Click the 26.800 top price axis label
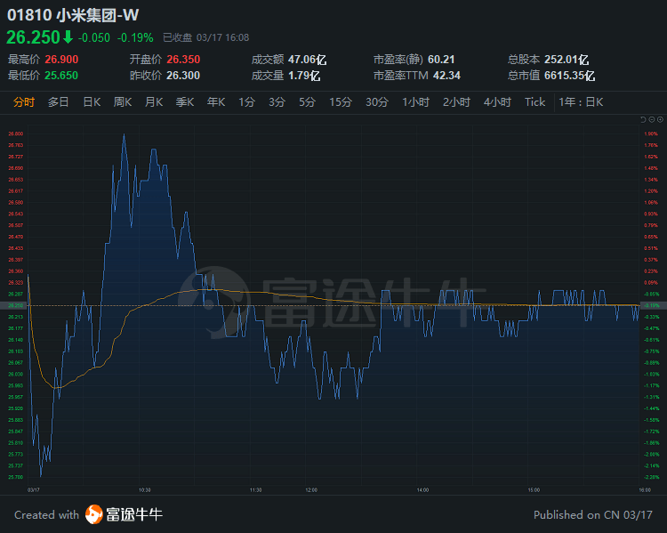The height and width of the screenshot is (533, 667). [16, 133]
